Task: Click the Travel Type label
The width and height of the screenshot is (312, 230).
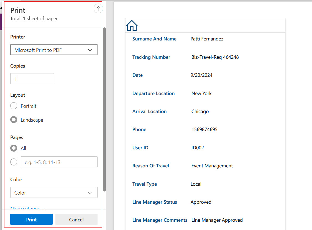Action: 144,184
